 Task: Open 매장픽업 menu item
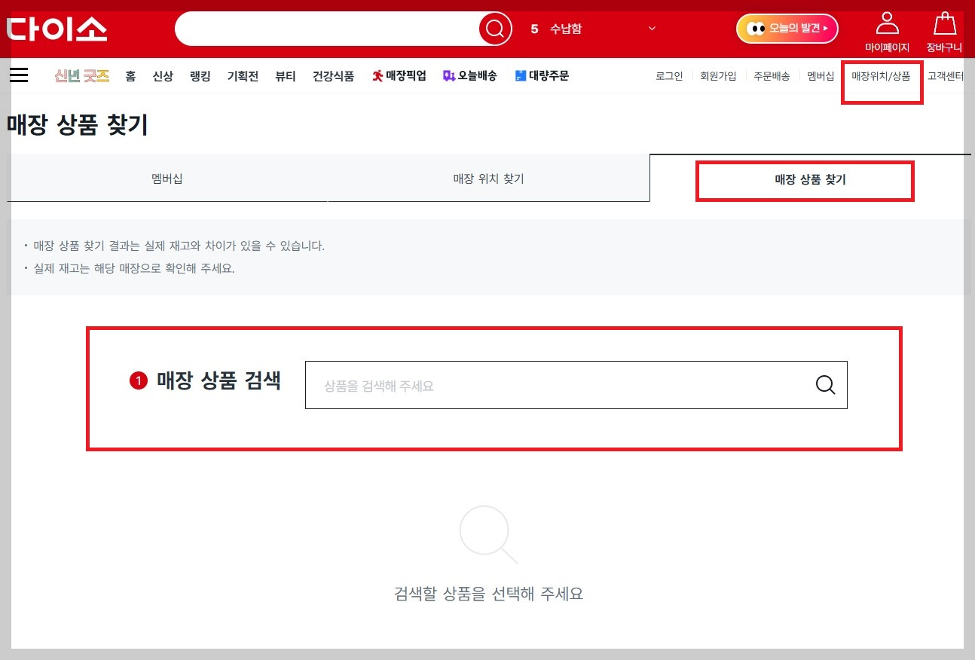point(399,75)
